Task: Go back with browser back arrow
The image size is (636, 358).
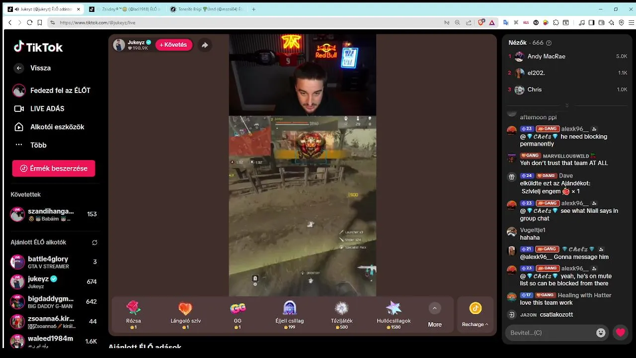Action: pyautogui.click(x=10, y=22)
